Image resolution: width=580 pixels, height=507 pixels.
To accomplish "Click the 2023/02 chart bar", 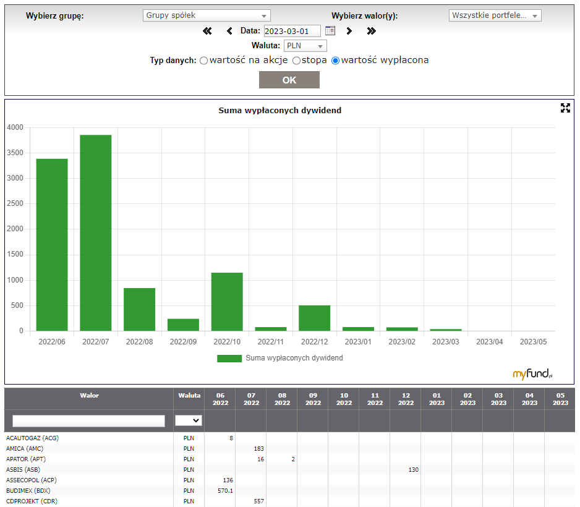I will pyautogui.click(x=402, y=329).
